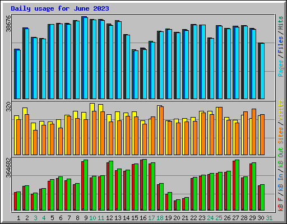
Task: Click the orange sites bar for day 18
Action: [161, 130]
